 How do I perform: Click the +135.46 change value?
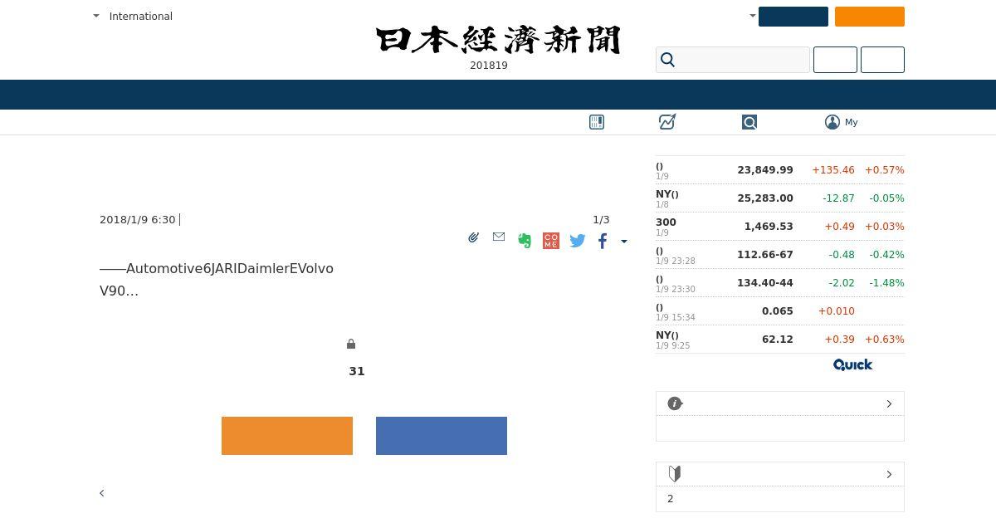coord(833,169)
